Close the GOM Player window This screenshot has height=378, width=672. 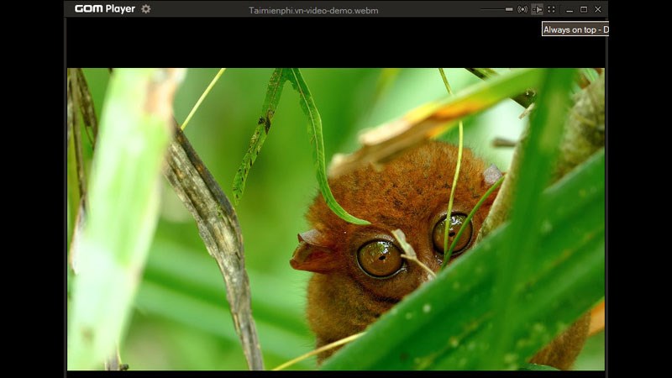click(x=598, y=9)
